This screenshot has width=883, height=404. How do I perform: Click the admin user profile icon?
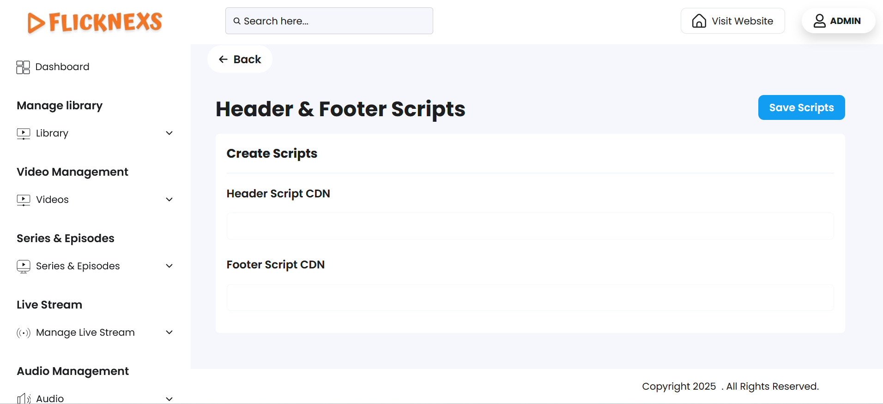click(819, 21)
